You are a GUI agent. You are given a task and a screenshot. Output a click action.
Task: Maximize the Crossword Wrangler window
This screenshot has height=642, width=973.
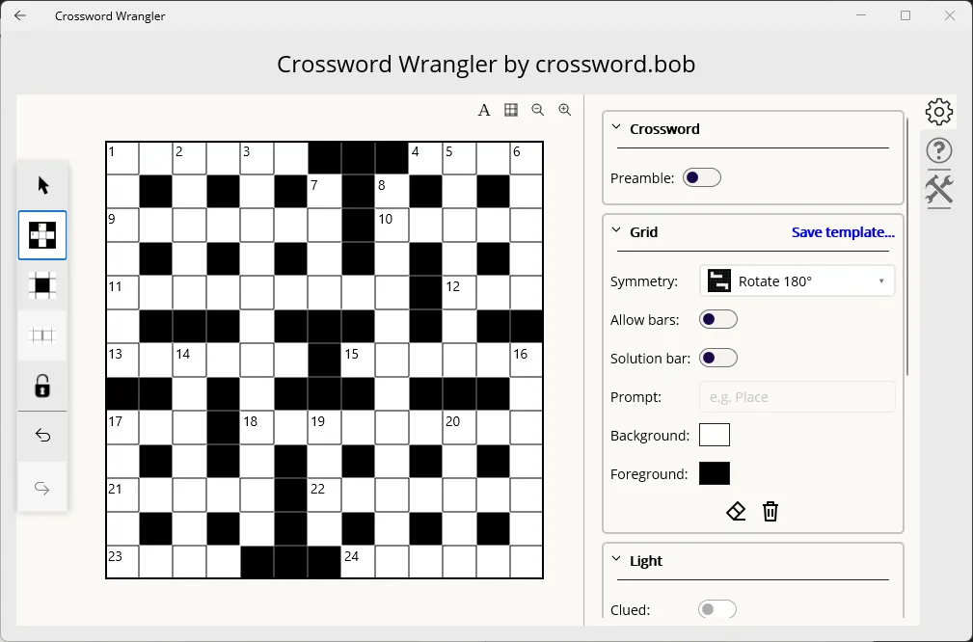(905, 15)
